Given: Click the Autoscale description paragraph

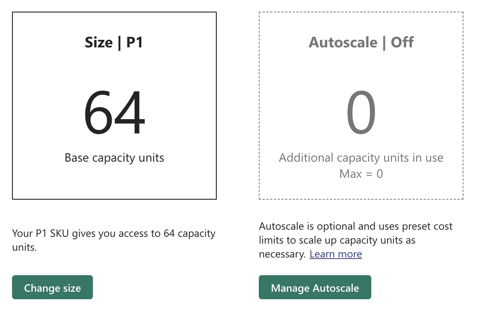Looking at the screenshot, I should tap(355, 240).
